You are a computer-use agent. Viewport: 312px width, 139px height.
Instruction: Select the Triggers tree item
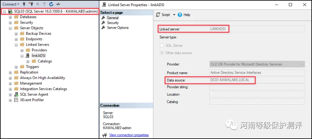32,67
